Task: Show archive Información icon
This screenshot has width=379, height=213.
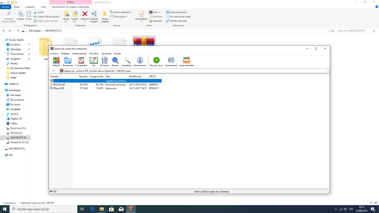Action: coord(140,61)
